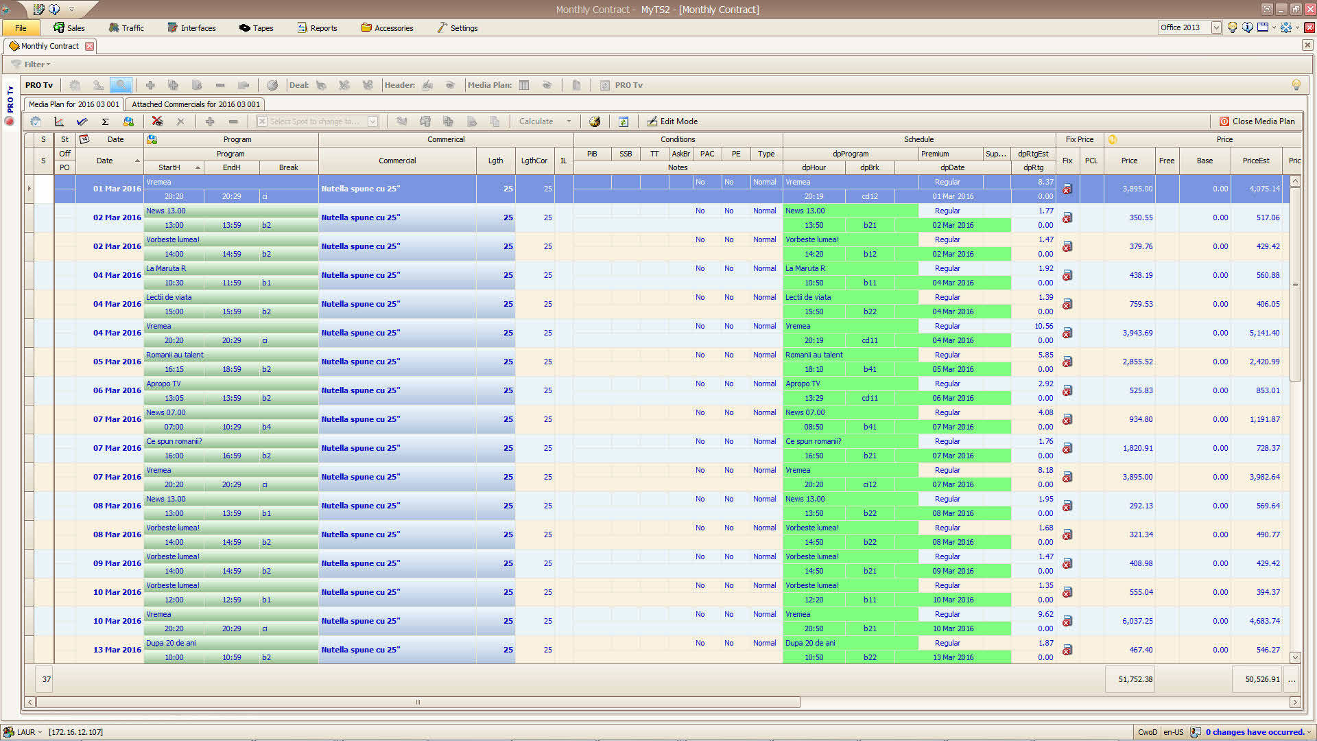
Task: Toggle Fix price icon for 05 Mar Romanii au talent
Action: click(x=1067, y=362)
